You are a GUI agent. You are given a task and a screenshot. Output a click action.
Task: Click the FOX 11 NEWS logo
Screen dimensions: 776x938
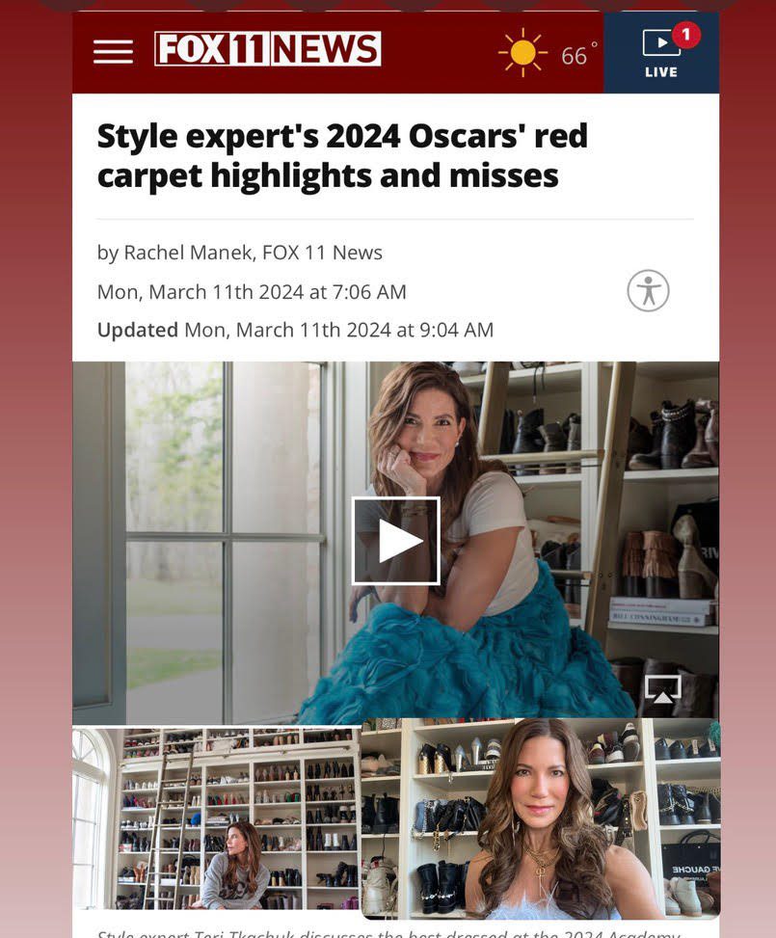tap(267, 49)
